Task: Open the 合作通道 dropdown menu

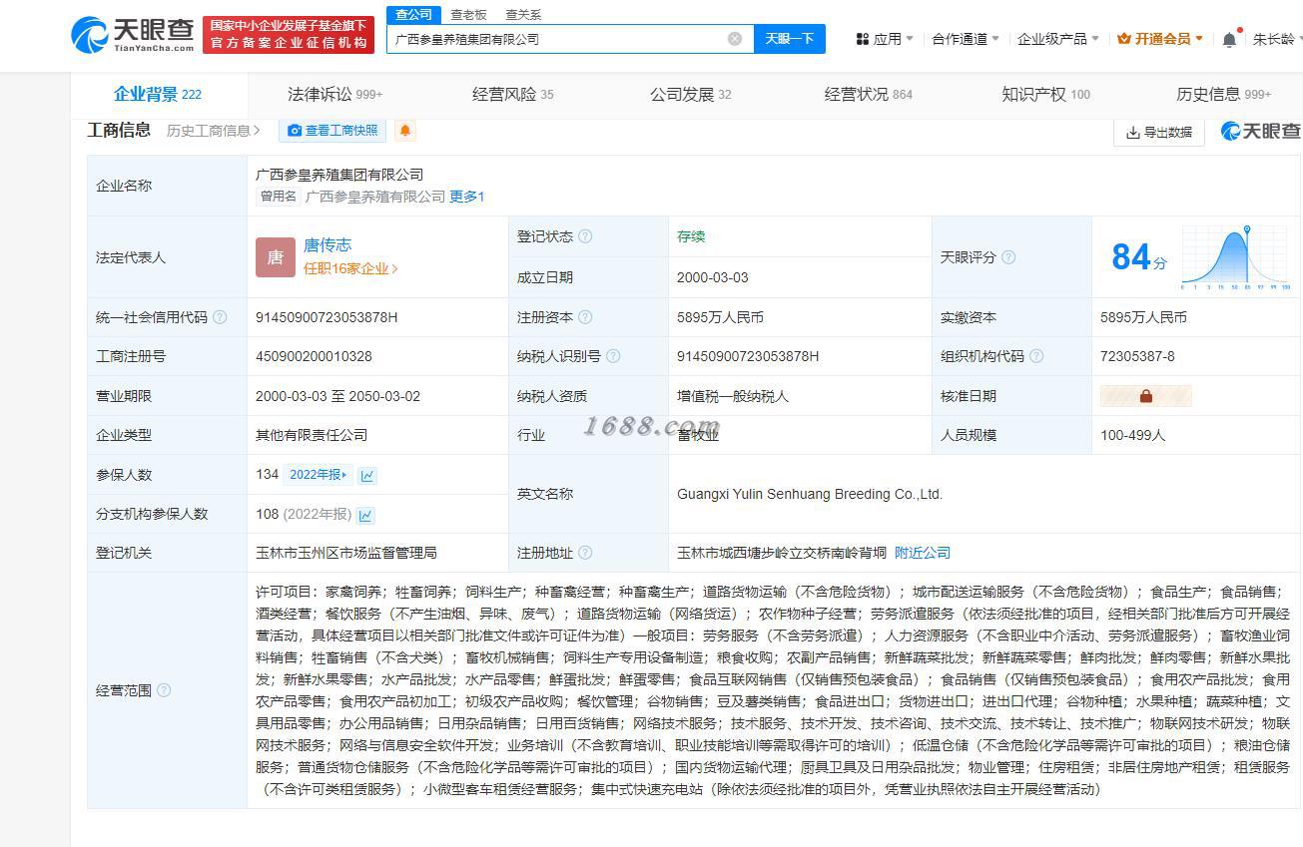Action: click(966, 39)
